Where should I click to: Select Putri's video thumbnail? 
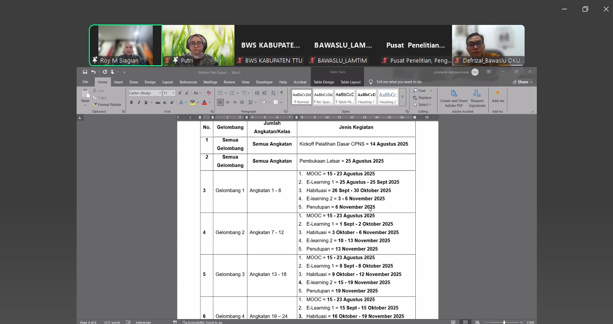pyautogui.click(x=199, y=45)
